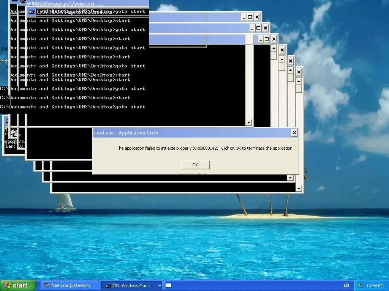Expand the taskbar group dropdown arrow
This screenshot has height=291, width=389.
[160, 286]
